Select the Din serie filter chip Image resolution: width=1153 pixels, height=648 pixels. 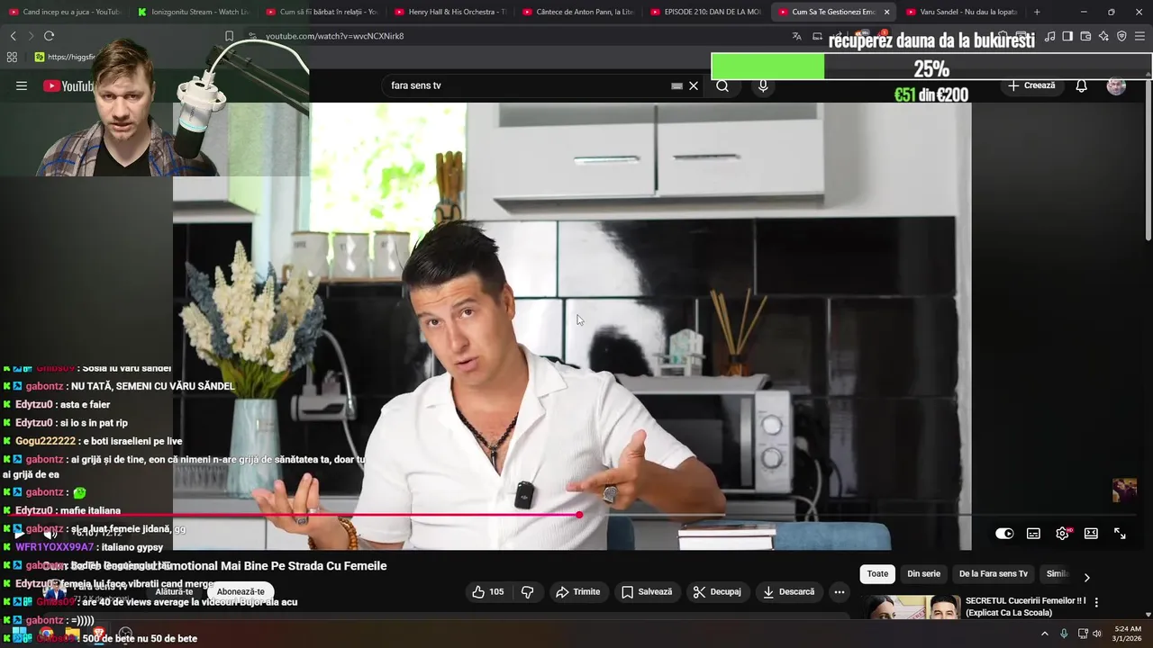(x=923, y=573)
